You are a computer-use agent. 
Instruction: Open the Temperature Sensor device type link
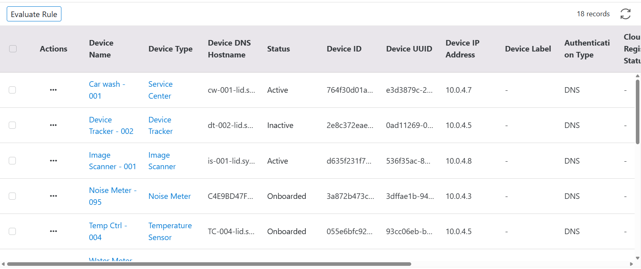[170, 231]
